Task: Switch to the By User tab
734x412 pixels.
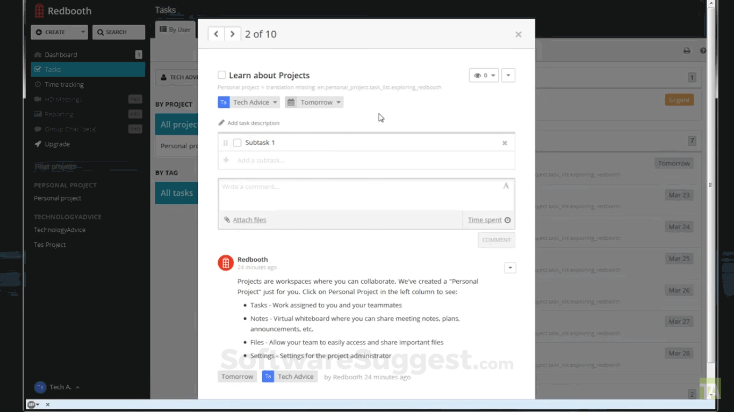Action: pos(175,30)
